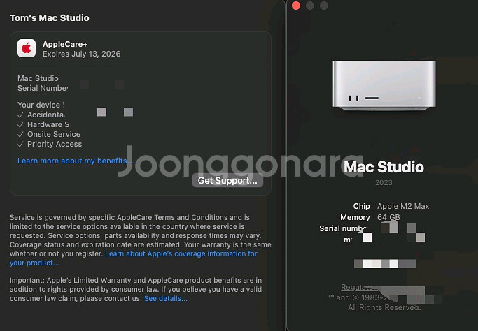This screenshot has height=331, width=478.
Task: Close the About This Mac window
Action: [296, 6]
